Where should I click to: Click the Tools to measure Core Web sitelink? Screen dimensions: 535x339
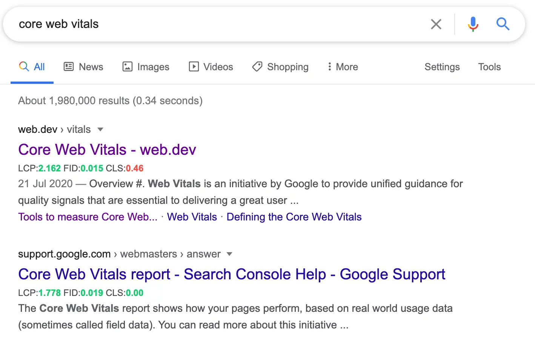(88, 217)
